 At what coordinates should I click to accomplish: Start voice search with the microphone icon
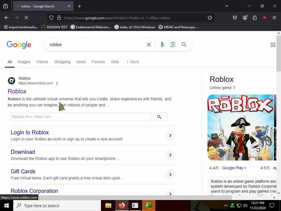[x=162, y=45]
